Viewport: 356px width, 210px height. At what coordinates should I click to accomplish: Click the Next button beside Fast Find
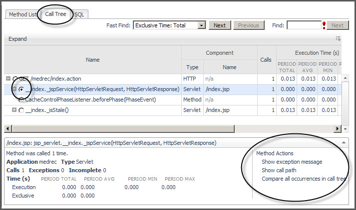tap(220, 25)
